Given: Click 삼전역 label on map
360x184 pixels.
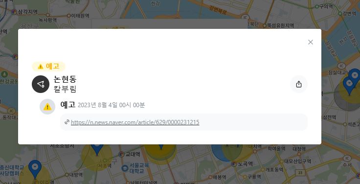Looking at the screenshot, I should tap(329, 117).
